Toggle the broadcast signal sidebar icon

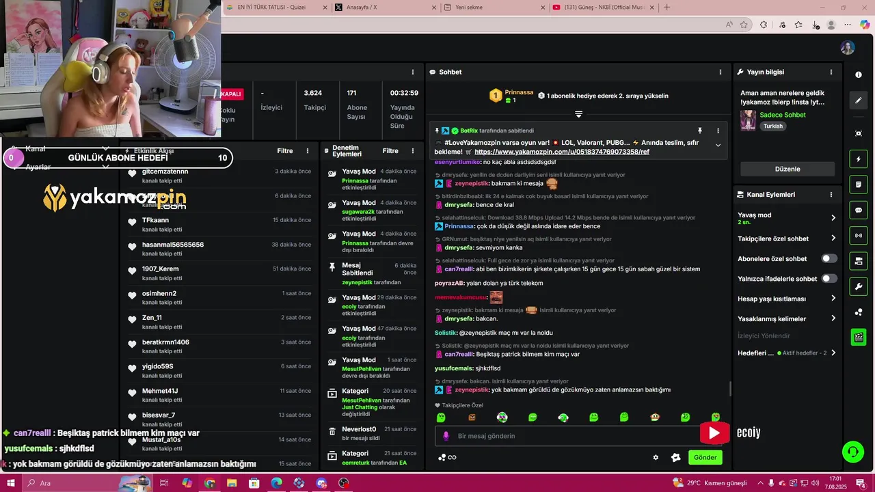coord(859,236)
